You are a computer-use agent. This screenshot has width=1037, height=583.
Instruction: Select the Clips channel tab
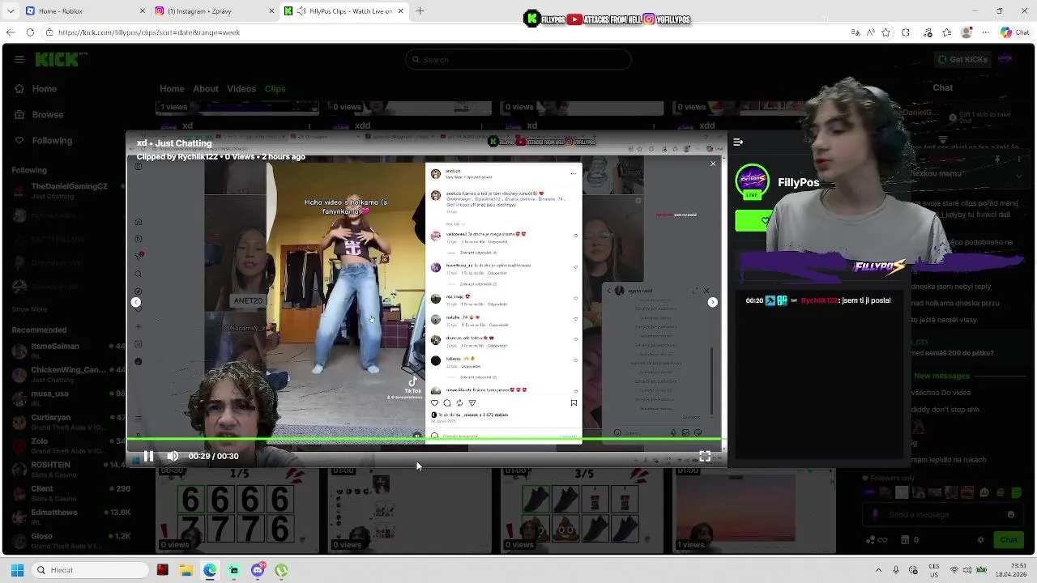tap(275, 89)
